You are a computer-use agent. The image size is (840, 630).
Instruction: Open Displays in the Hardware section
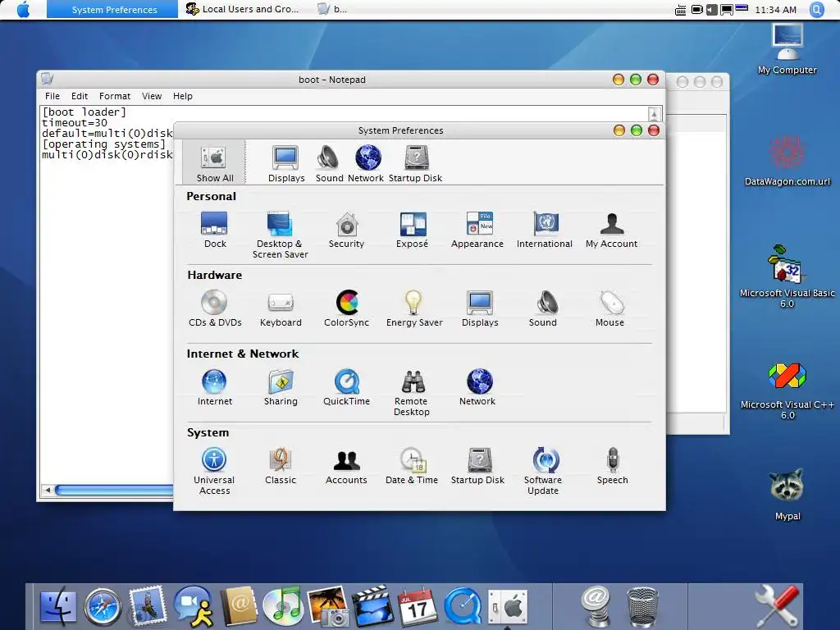480,308
